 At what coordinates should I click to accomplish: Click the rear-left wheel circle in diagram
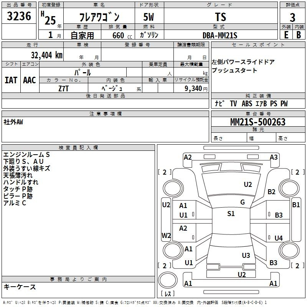click(x=173, y=250)
